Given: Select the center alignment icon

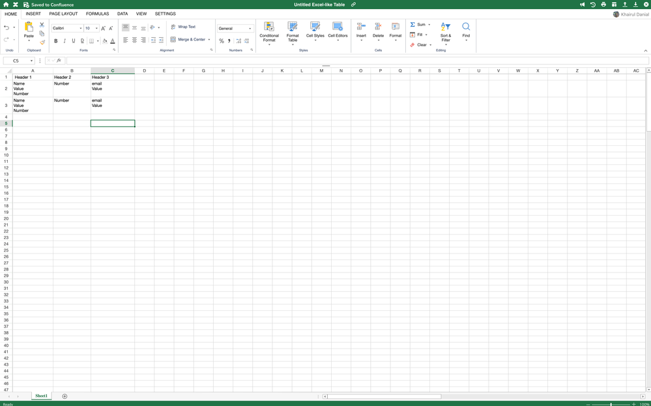Looking at the screenshot, I should (134, 40).
